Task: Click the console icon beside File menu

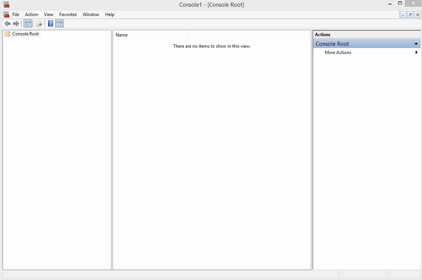Action: click(6, 15)
